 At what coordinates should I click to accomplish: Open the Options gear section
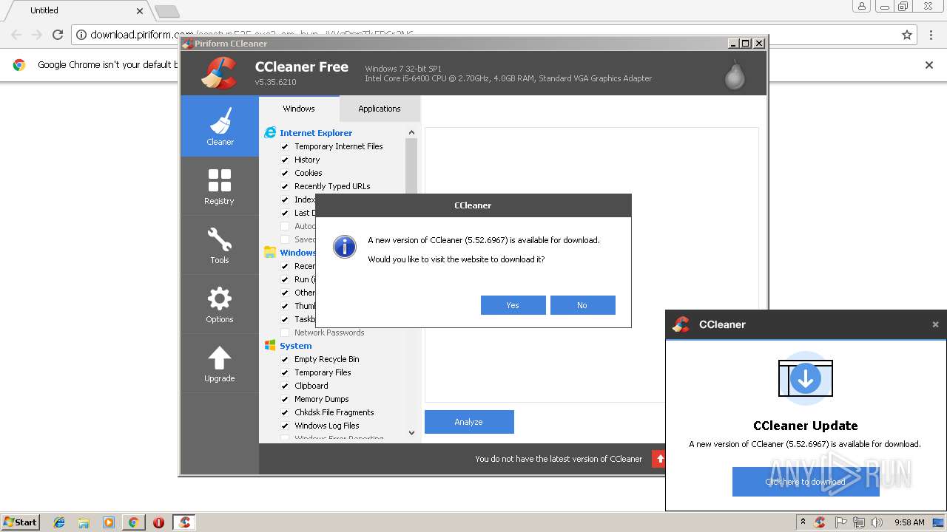click(x=220, y=304)
